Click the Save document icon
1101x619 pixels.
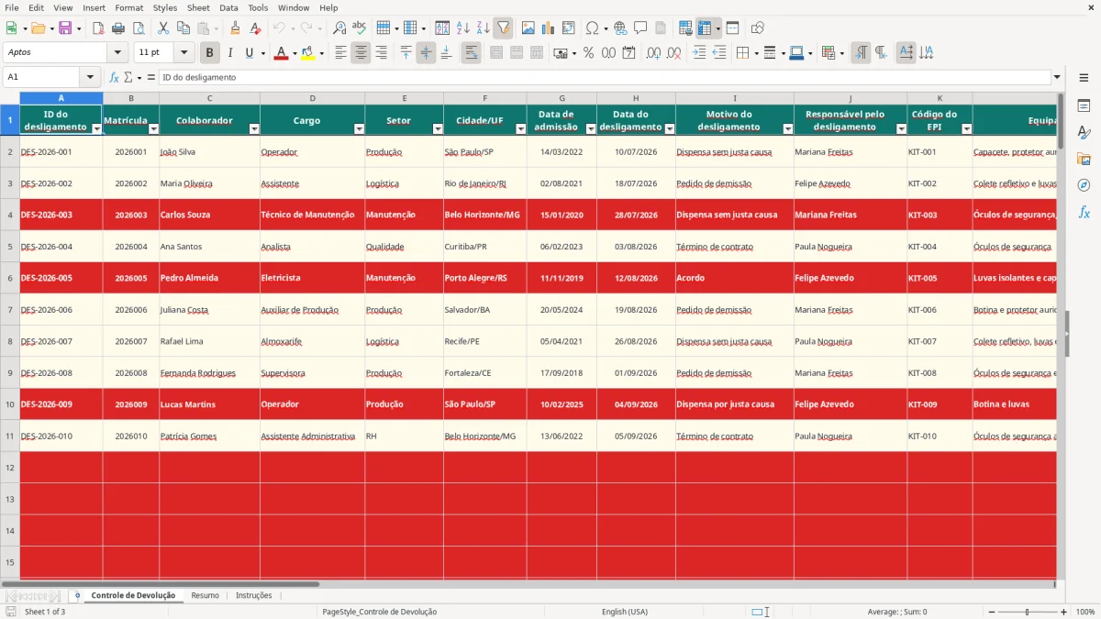pyautogui.click(x=65, y=28)
